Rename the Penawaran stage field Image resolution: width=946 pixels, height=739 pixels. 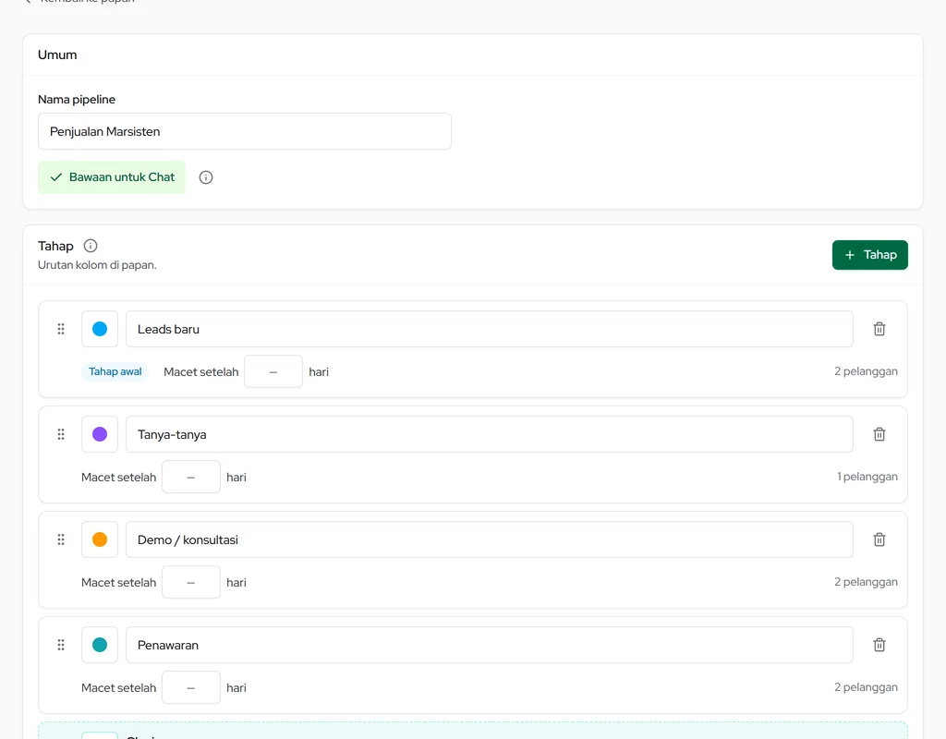[x=490, y=645]
